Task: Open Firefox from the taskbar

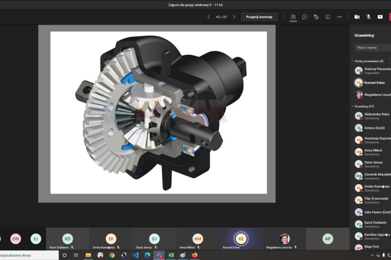Action: point(195,255)
